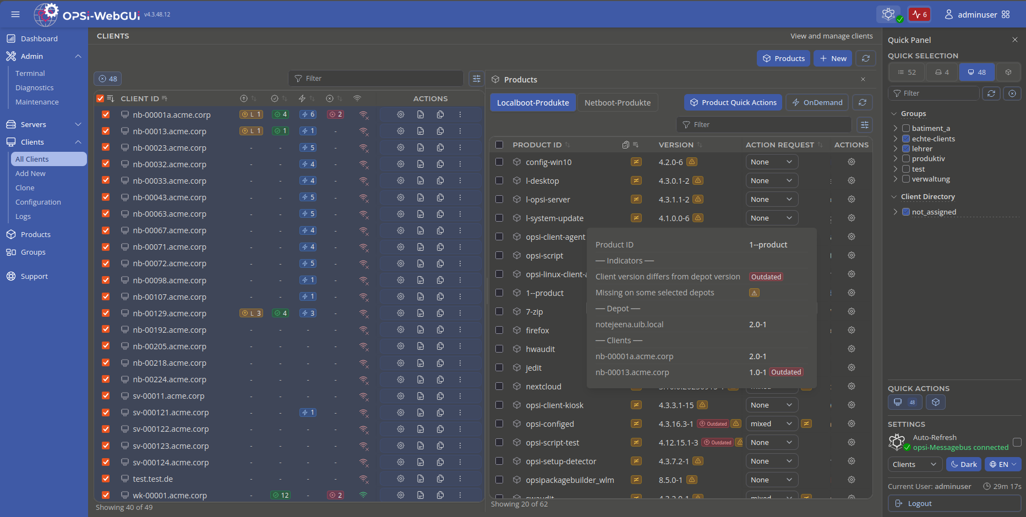Click the warning triangle beside version 4.3.7.2-1
Image resolution: width=1026 pixels, height=517 pixels.
click(698, 461)
